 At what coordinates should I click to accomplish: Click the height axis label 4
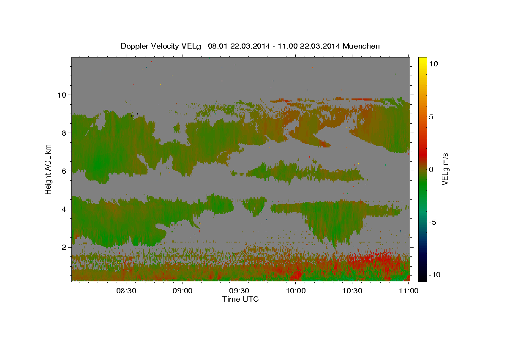click(64, 209)
